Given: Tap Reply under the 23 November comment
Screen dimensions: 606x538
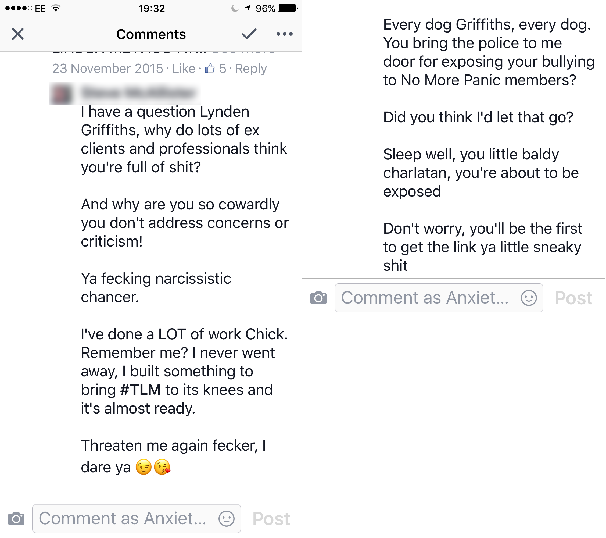Looking at the screenshot, I should pos(251,69).
